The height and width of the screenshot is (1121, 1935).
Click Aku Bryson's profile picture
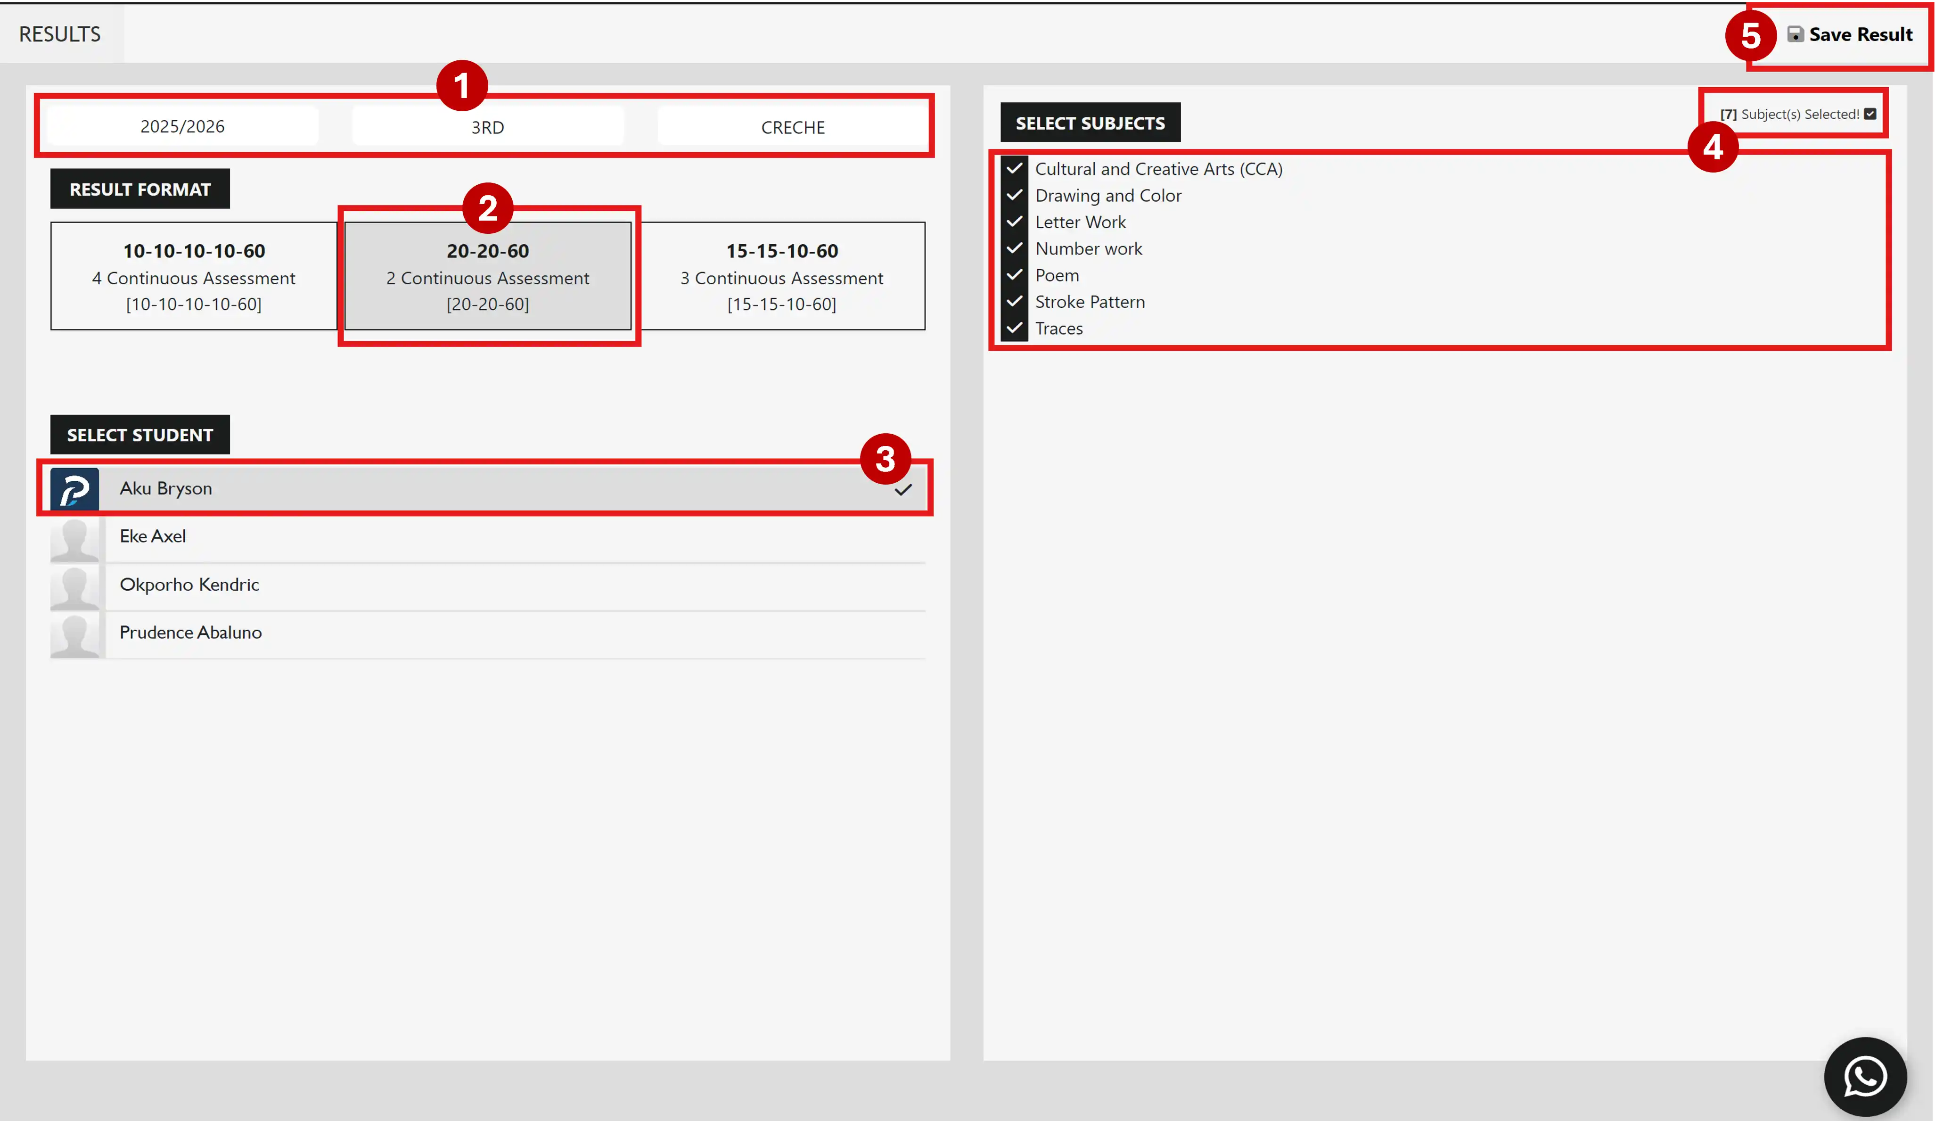(74, 489)
